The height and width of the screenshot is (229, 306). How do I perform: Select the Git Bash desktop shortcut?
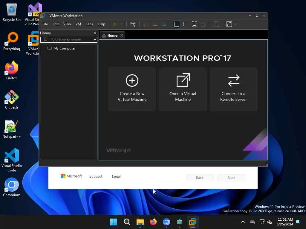pos(12,100)
